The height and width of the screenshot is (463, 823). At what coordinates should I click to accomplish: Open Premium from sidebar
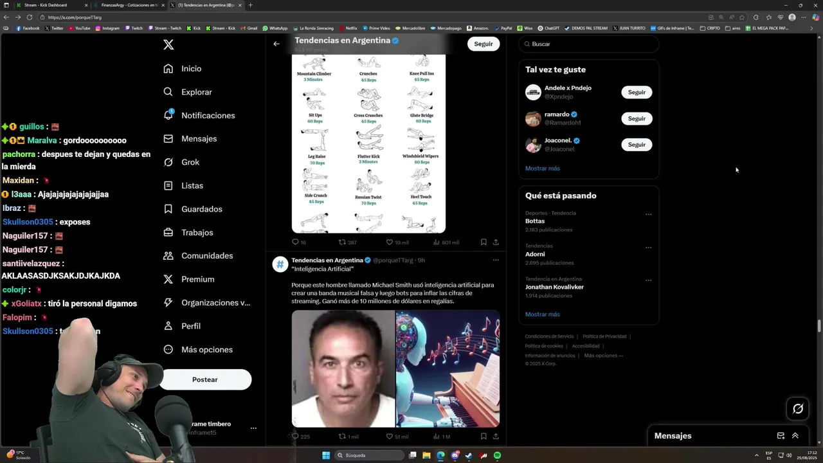(189, 279)
